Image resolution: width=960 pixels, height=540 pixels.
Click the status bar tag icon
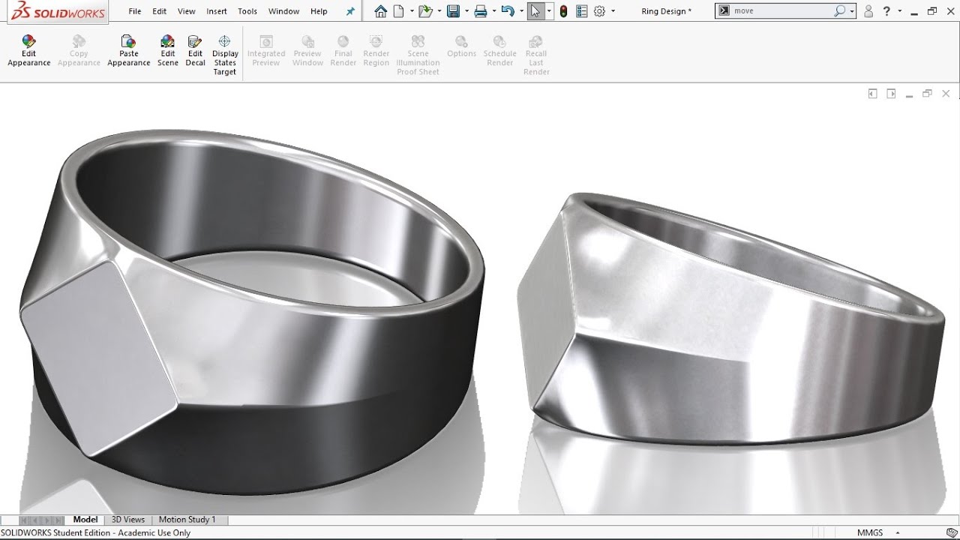(952, 532)
